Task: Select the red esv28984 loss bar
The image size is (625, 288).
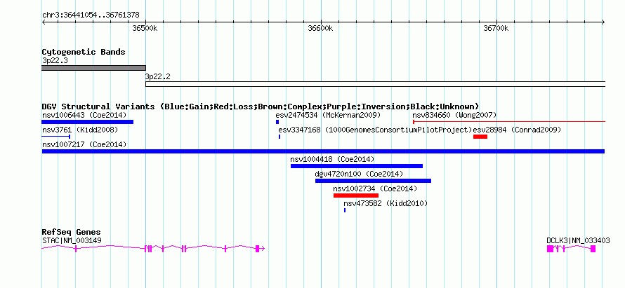Action: click(x=480, y=137)
